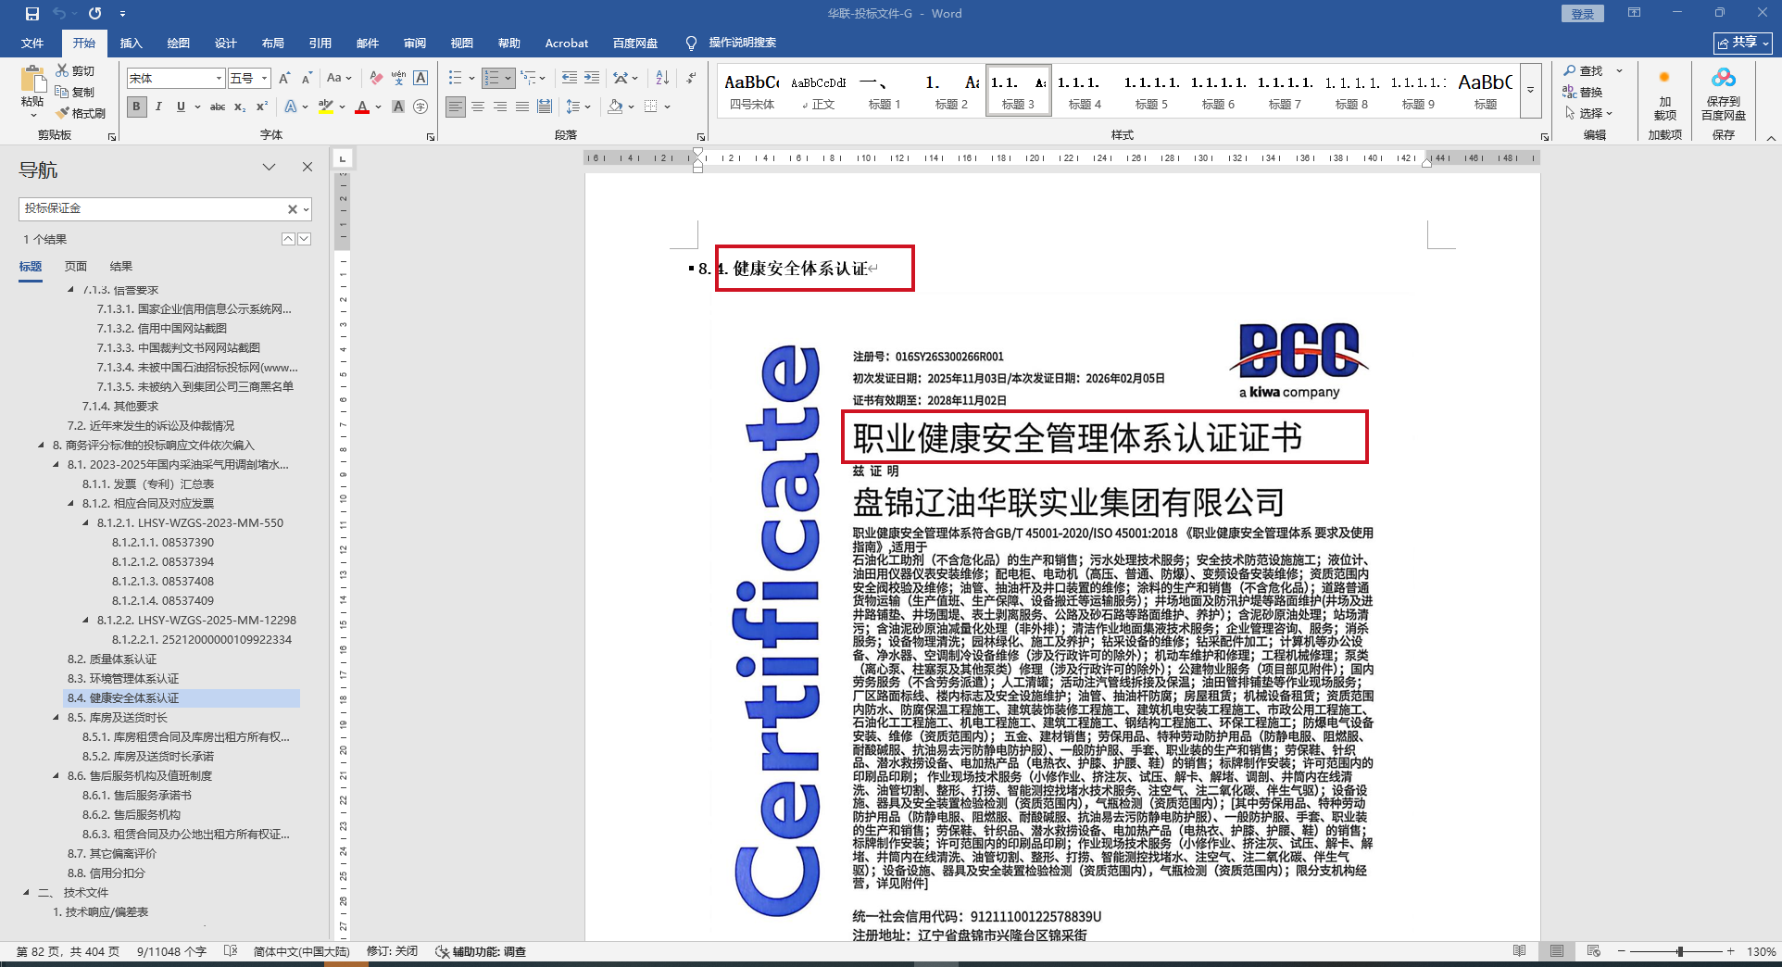Image resolution: width=1782 pixels, height=967 pixels.
Task: Click the 登录 (Sign in) button
Action: tap(1583, 14)
